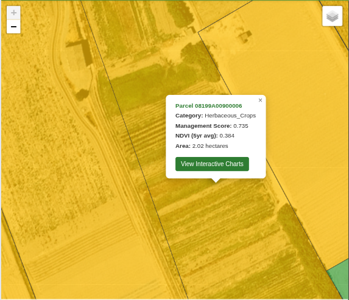
Task: Click the Category Herbaceous_Crops line
Action: click(x=216, y=116)
